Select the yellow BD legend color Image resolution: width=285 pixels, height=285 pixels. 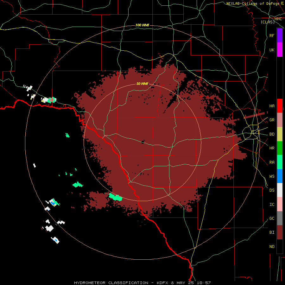click(280, 134)
